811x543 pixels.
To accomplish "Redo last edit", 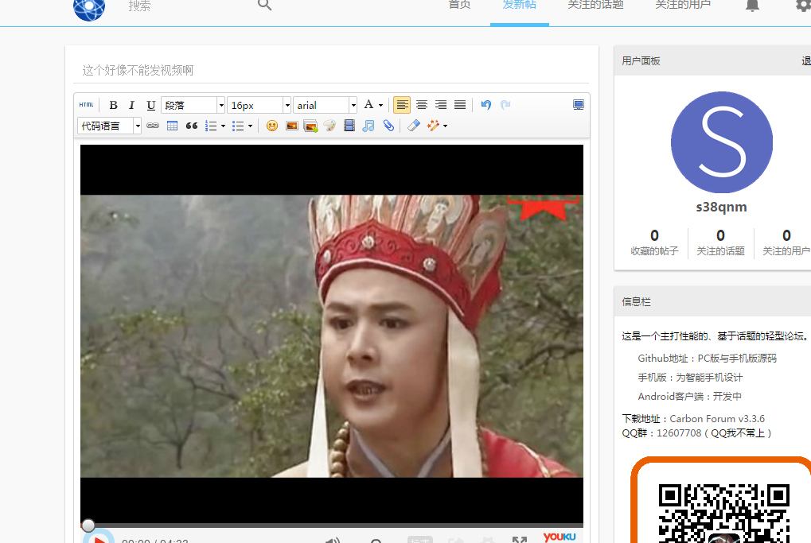I will (505, 105).
